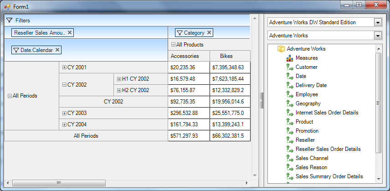Expand the CY 2001 row
The width and height of the screenshot is (390, 191).
coord(64,67)
